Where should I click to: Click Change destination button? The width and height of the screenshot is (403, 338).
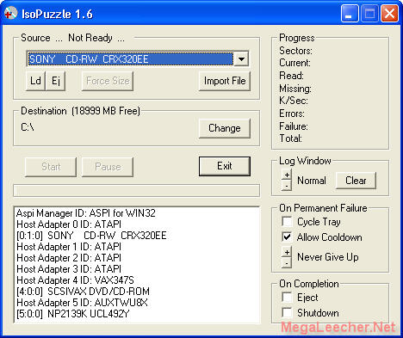click(x=225, y=128)
